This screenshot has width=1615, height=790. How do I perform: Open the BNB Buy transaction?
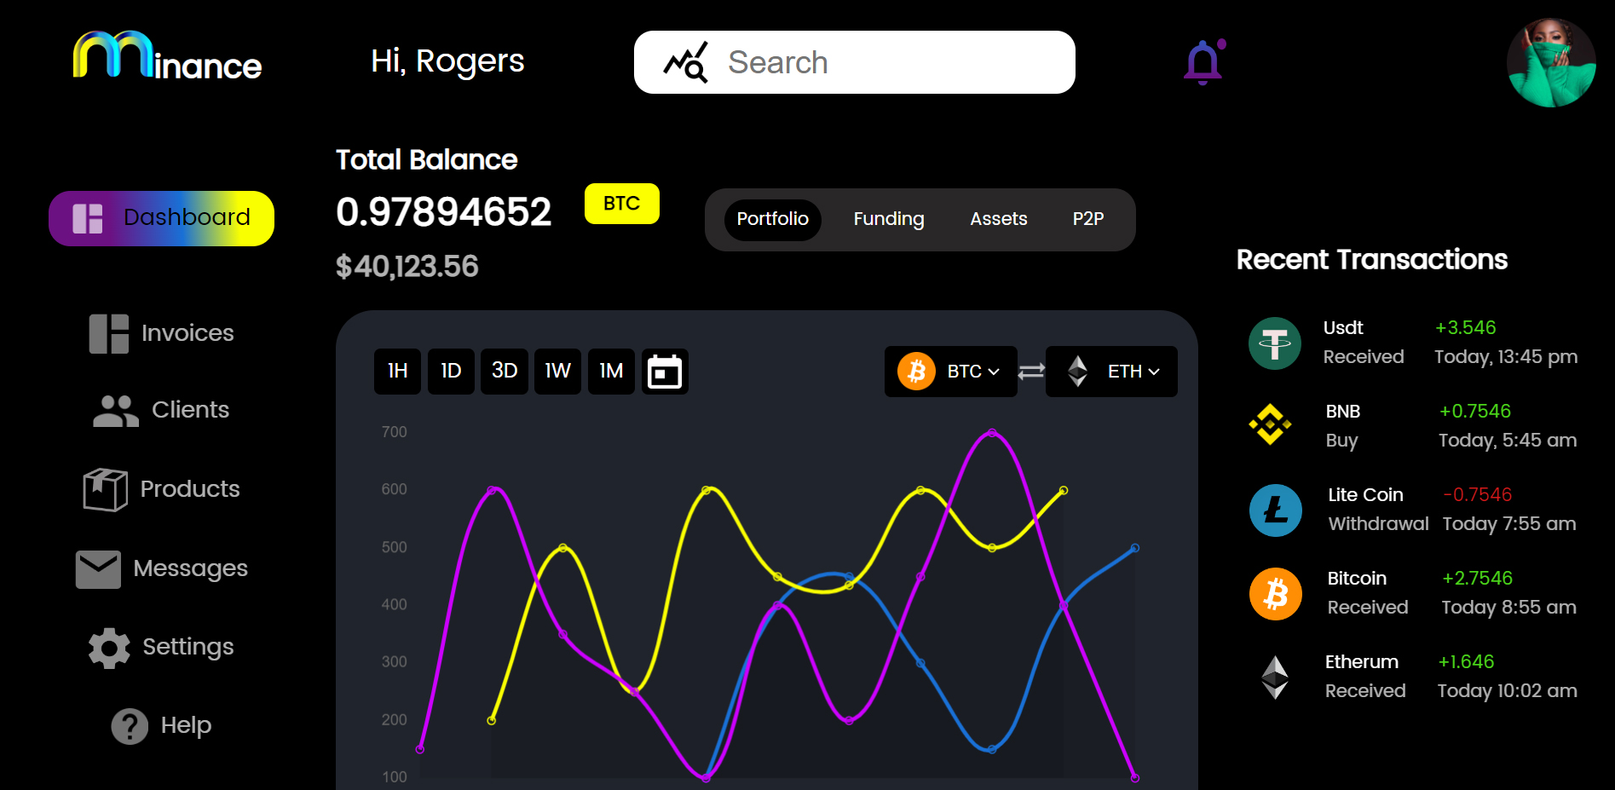click(x=1413, y=426)
